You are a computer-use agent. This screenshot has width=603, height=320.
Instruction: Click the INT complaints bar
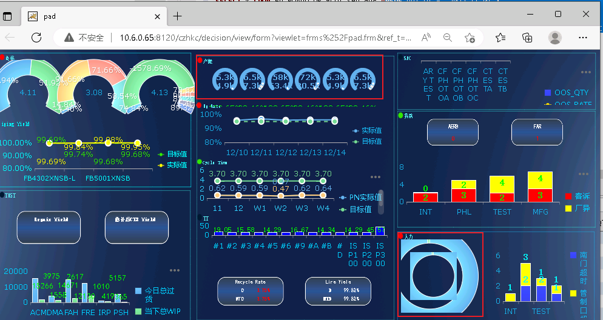(x=425, y=197)
